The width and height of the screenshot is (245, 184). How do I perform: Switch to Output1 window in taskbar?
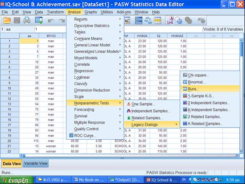(125, 180)
